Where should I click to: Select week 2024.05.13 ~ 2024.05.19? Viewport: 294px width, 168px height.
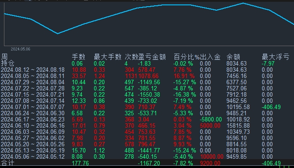coord(33,151)
